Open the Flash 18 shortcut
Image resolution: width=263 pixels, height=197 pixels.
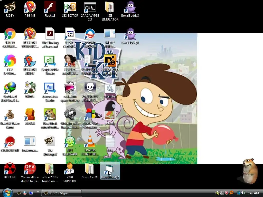[50, 9]
